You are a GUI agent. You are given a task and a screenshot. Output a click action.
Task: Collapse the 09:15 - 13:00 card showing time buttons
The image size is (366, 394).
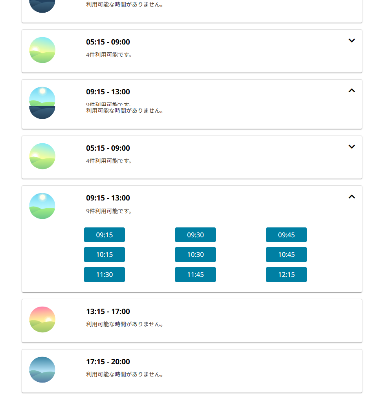point(352,197)
